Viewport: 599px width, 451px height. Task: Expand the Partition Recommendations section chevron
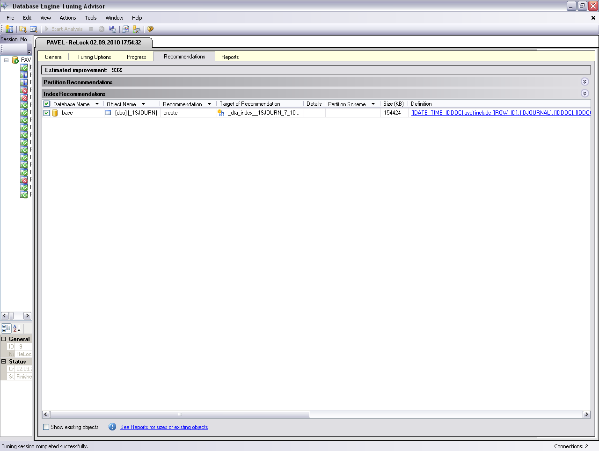[584, 82]
